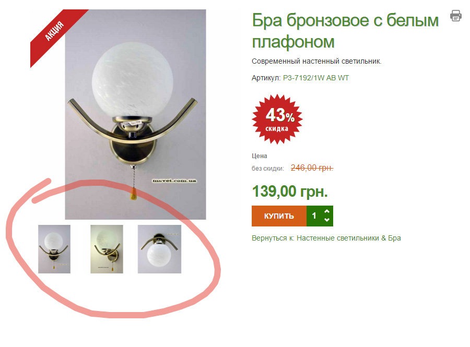Click the Цена label
The height and width of the screenshot is (347, 470).
pyautogui.click(x=259, y=156)
